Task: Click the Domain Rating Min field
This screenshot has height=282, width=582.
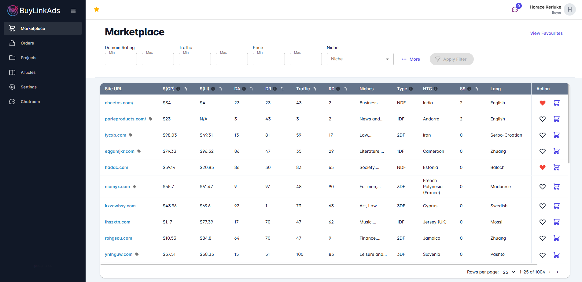Action: 121,59
